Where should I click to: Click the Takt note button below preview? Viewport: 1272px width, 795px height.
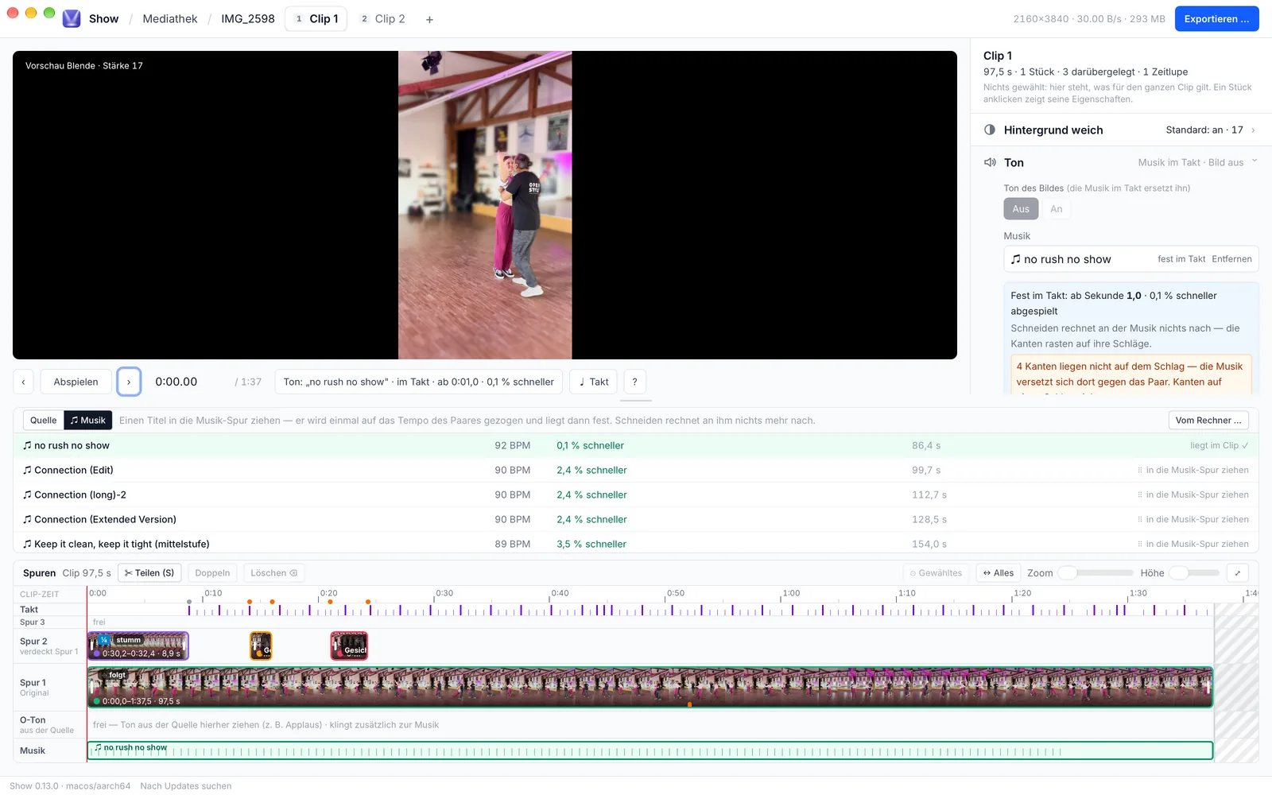click(594, 382)
